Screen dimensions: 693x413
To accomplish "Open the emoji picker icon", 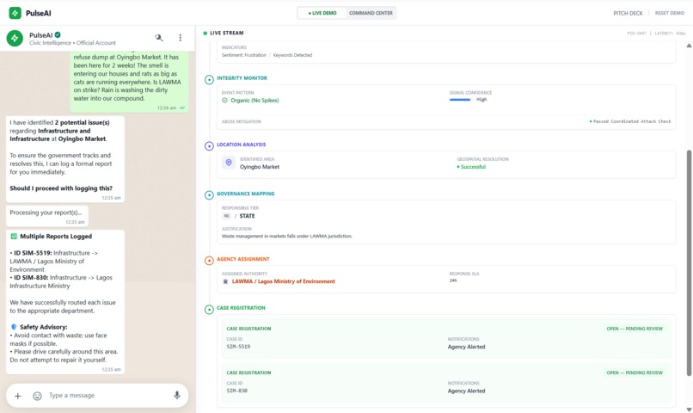I will (37, 396).
